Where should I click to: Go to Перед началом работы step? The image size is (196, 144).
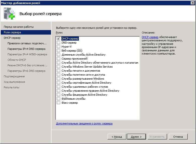(19, 27)
